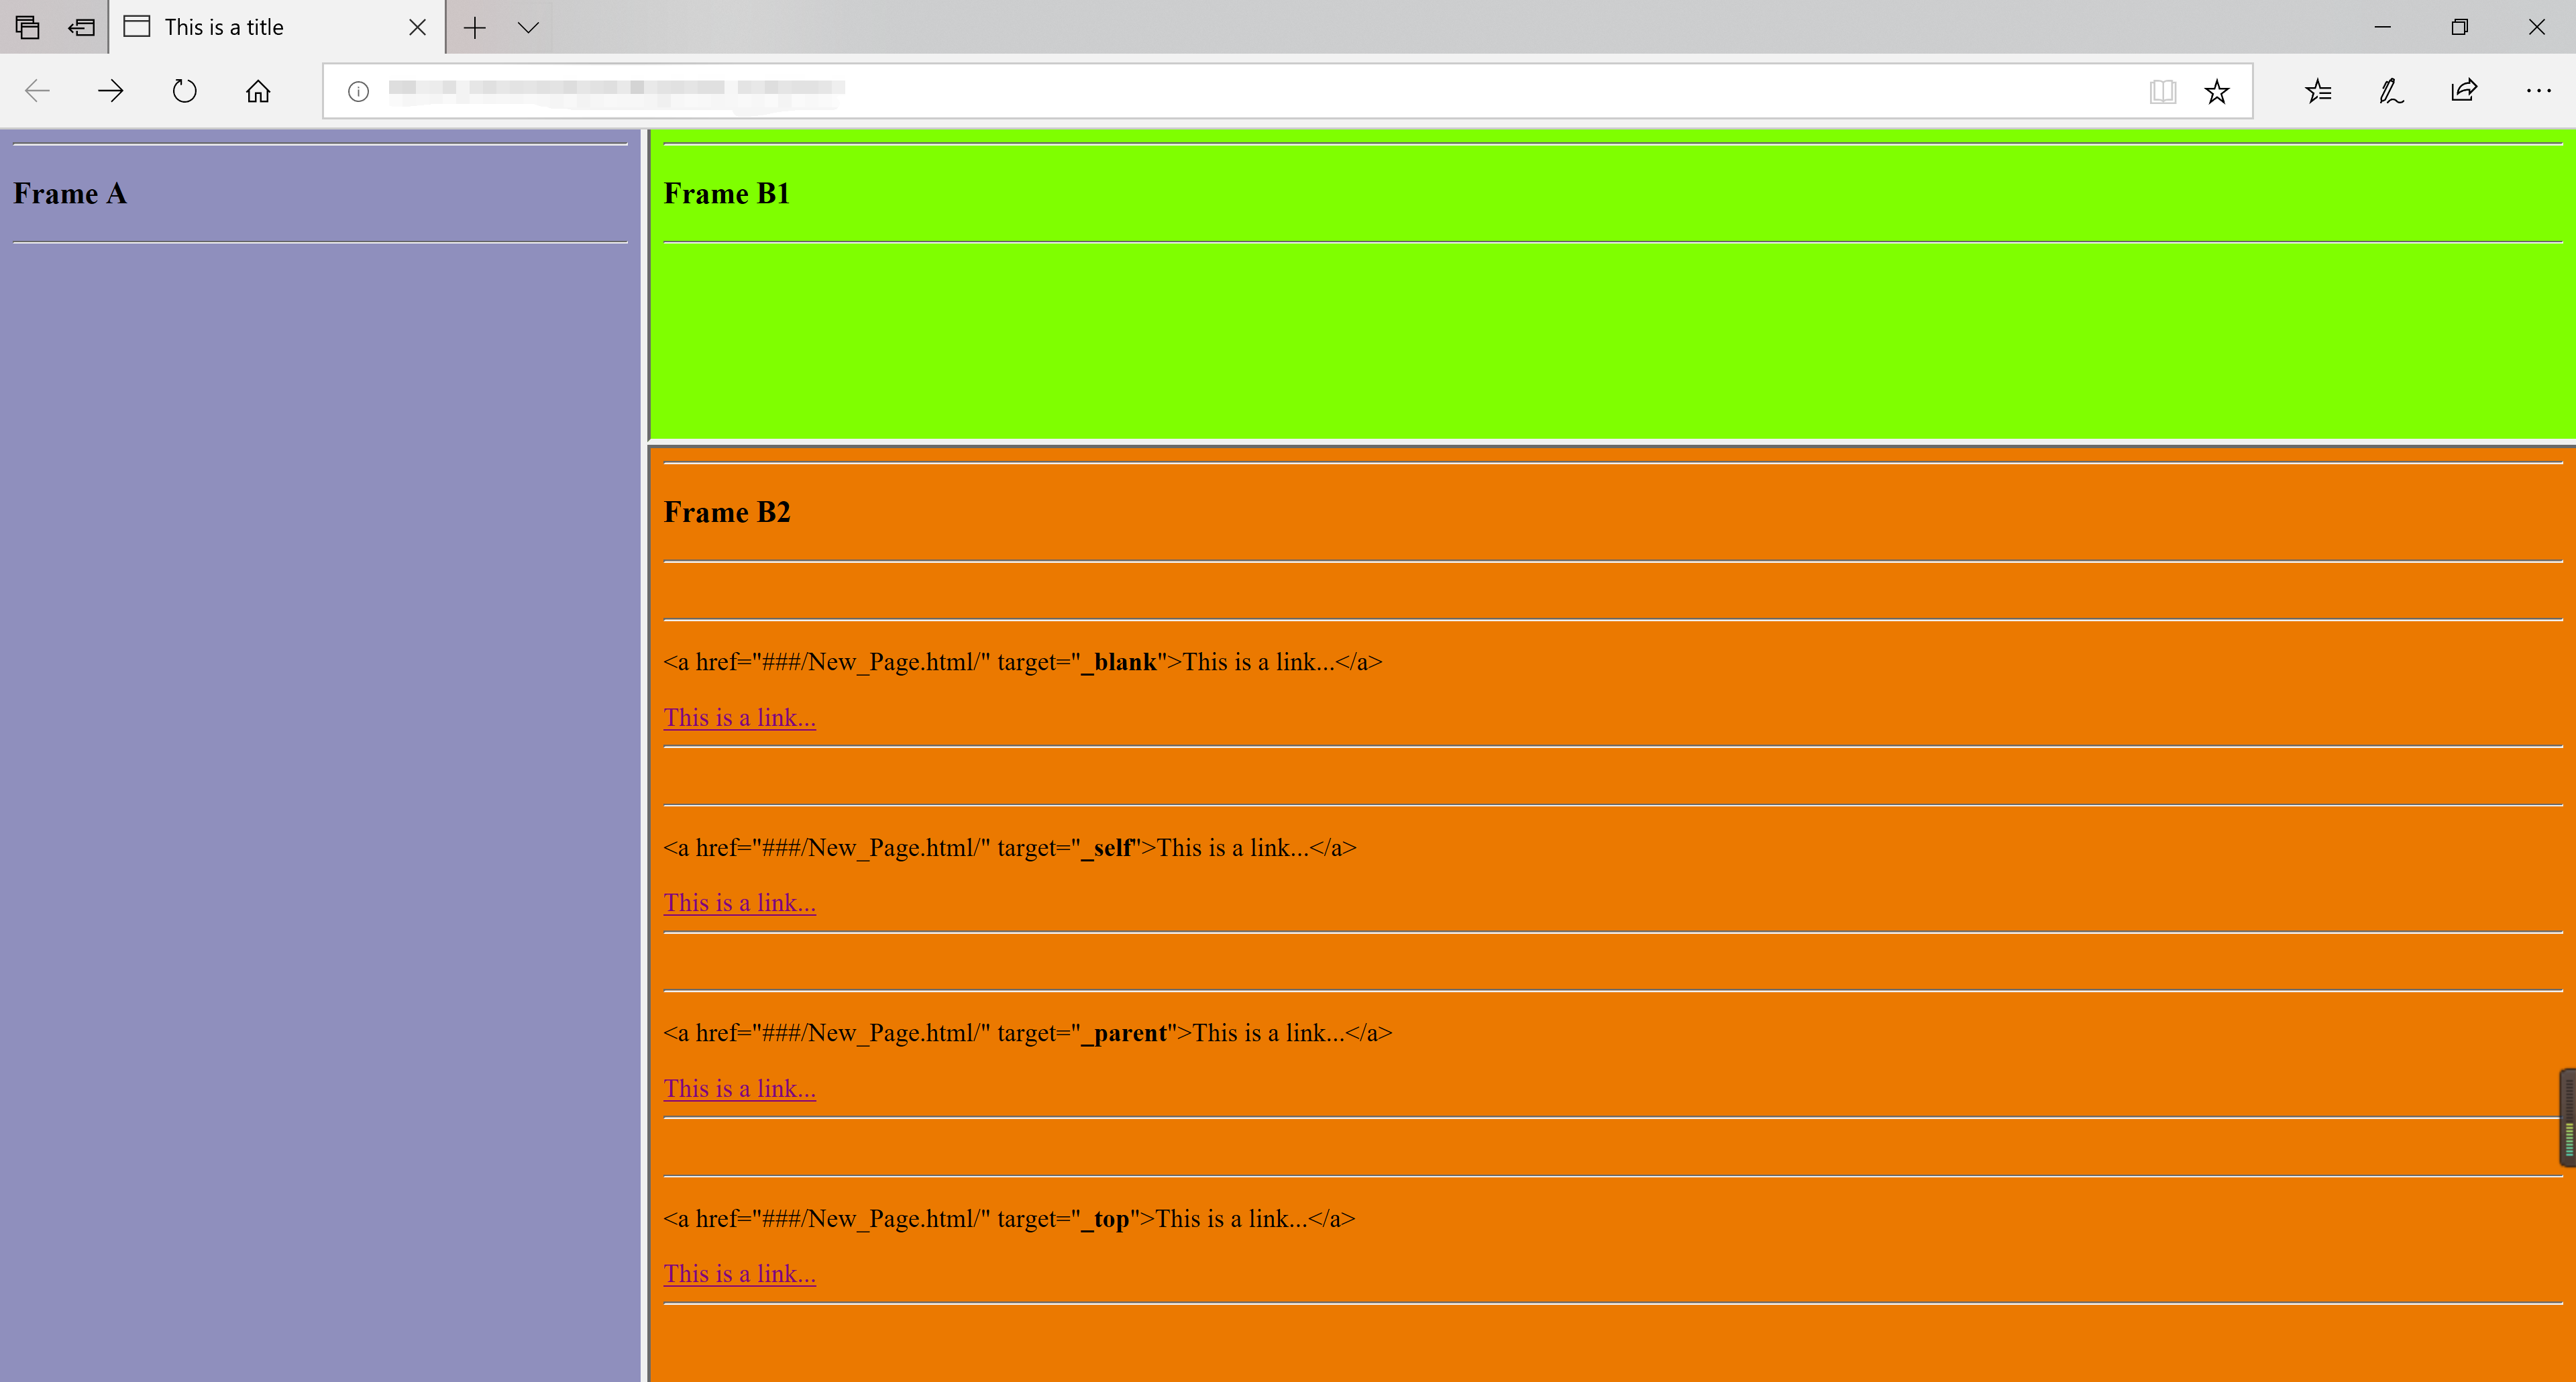Open the tabs you've set aside icon
The height and width of the screenshot is (1382, 2576).
pos(27,27)
